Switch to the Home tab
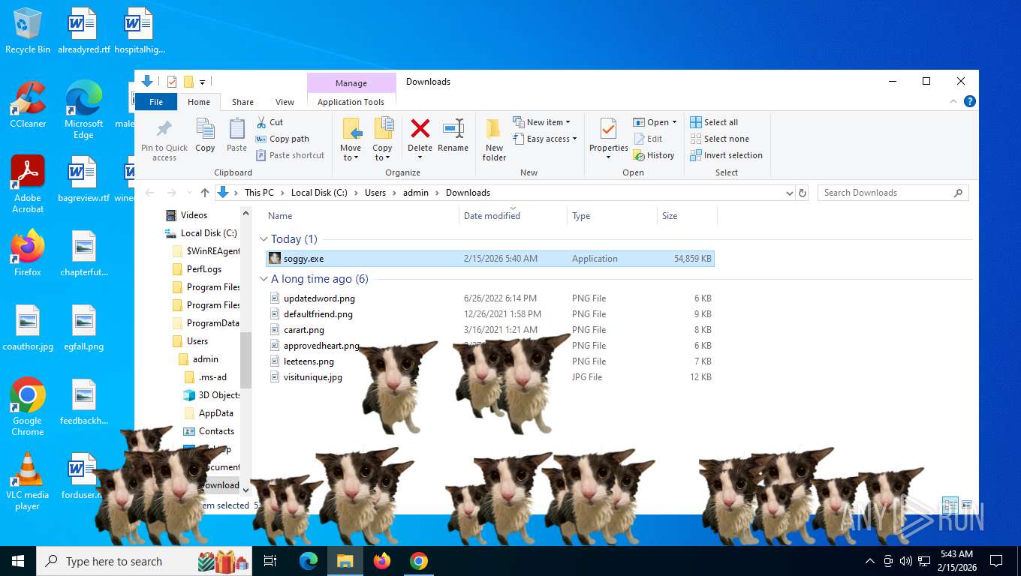 (199, 102)
